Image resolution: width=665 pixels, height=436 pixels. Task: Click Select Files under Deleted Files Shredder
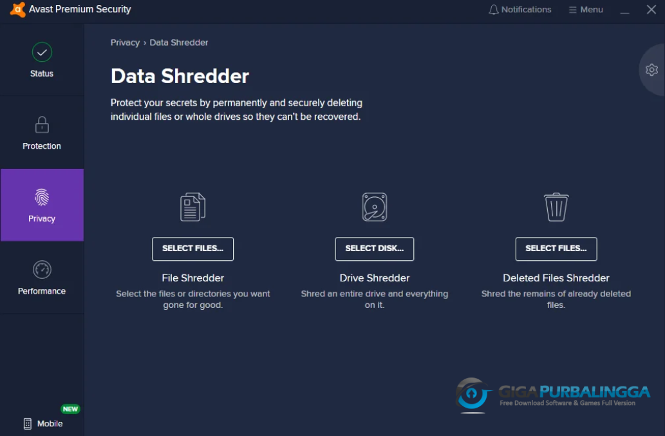pyautogui.click(x=556, y=249)
